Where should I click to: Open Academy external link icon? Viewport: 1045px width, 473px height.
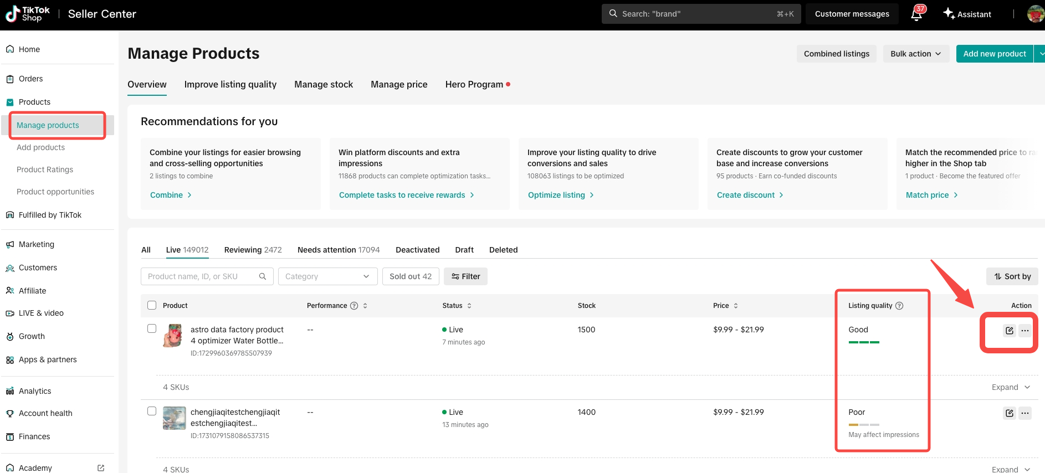[x=101, y=468]
